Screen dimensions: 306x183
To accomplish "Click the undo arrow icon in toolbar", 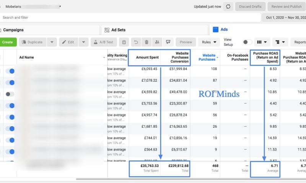I will (x=136, y=42).
